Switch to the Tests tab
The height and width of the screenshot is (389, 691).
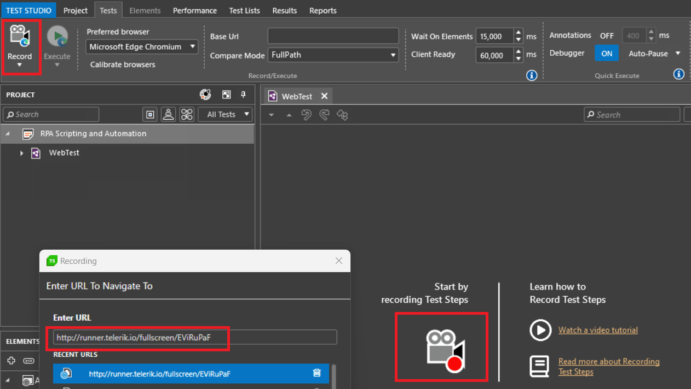pyautogui.click(x=108, y=10)
